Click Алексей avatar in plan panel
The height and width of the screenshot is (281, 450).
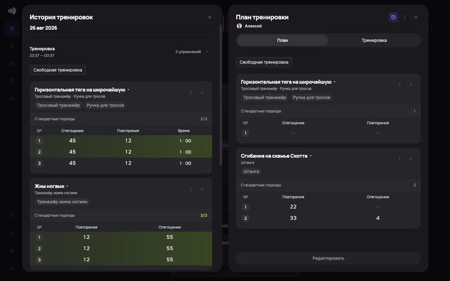[x=239, y=26]
